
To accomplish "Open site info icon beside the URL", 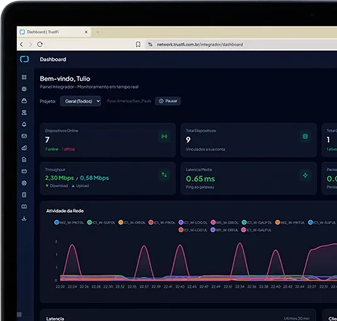I will (150, 44).
